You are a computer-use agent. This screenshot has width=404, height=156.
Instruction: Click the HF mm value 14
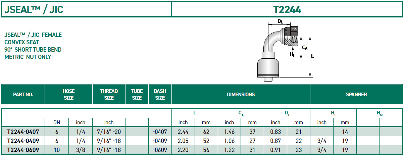click(345, 132)
